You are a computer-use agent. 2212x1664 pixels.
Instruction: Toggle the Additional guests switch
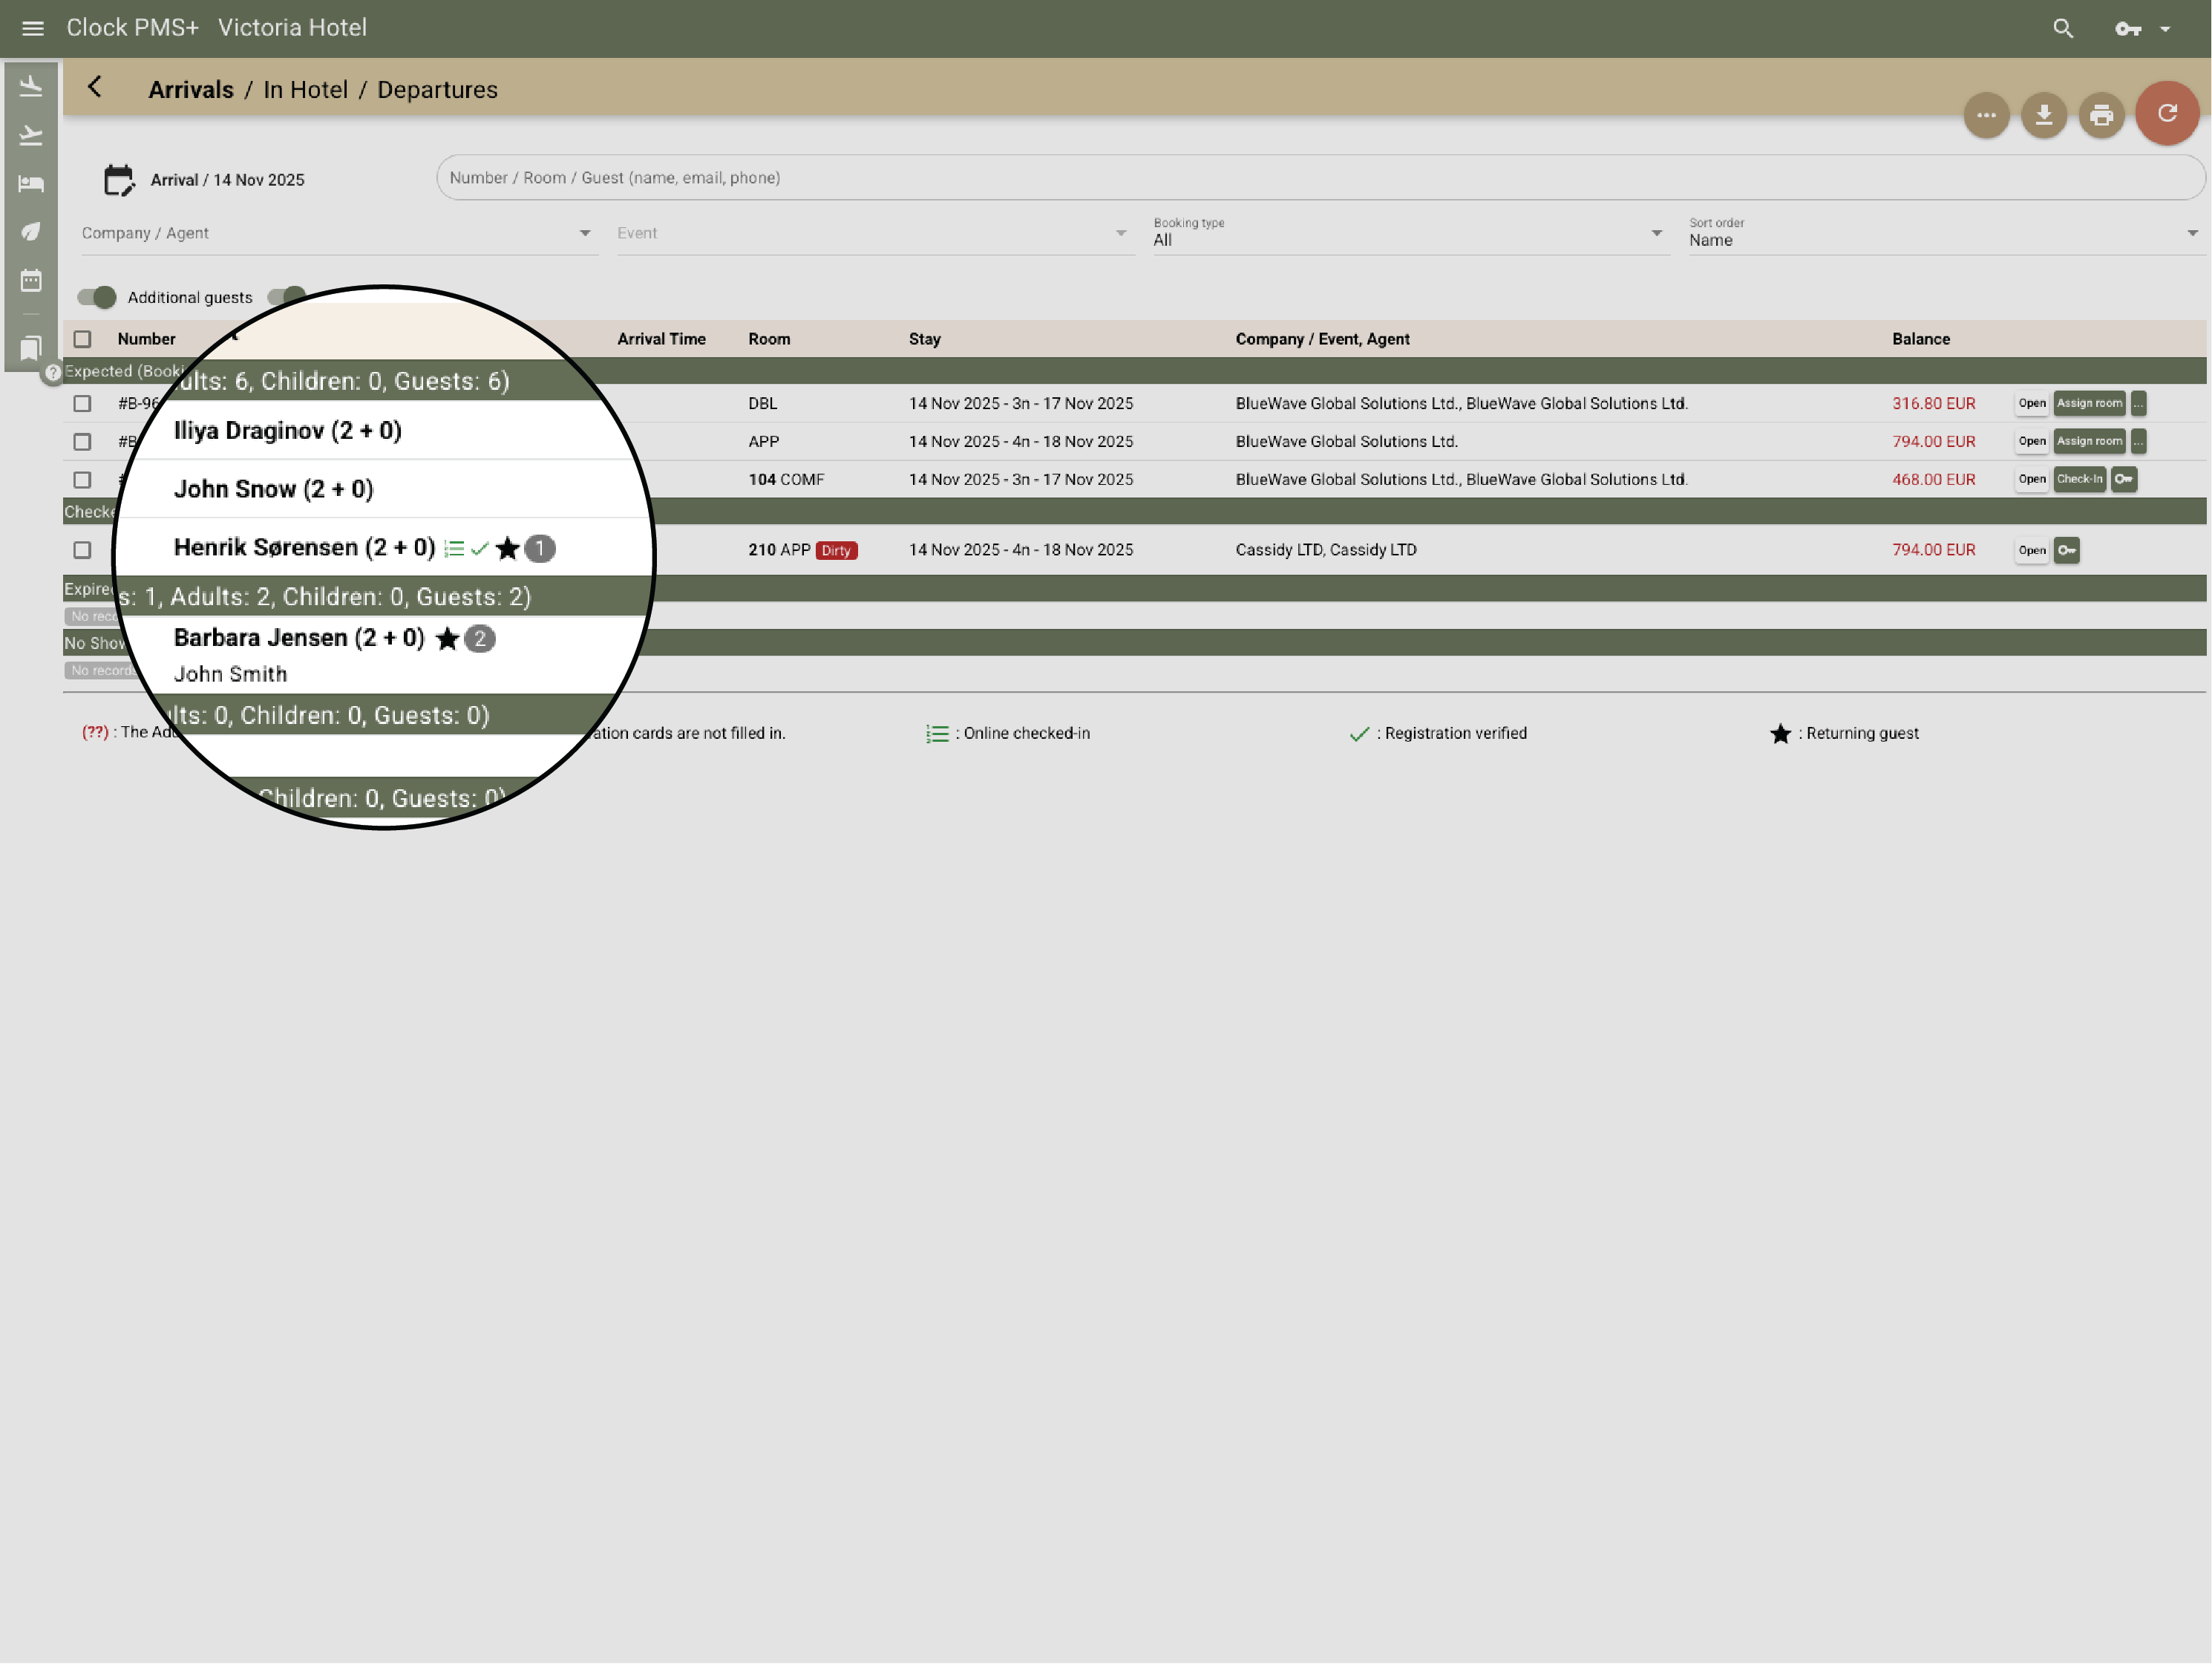click(x=97, y=297)
